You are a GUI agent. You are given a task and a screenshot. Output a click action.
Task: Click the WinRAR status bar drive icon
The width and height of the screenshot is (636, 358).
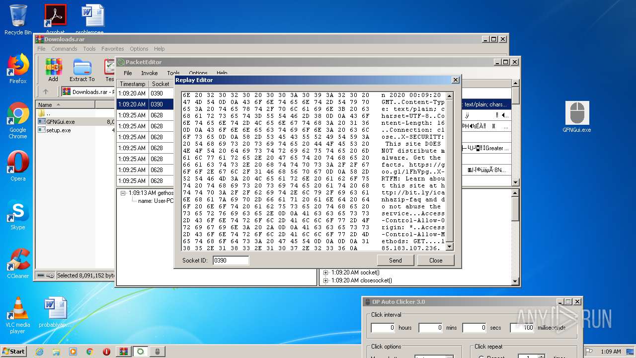(x=41, y=275)
